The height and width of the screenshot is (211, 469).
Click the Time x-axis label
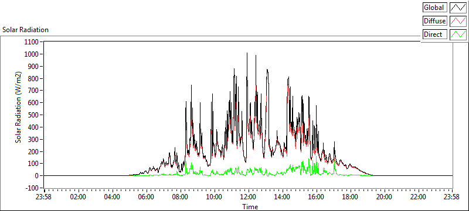pyautogui.click(x=250, y=206)
